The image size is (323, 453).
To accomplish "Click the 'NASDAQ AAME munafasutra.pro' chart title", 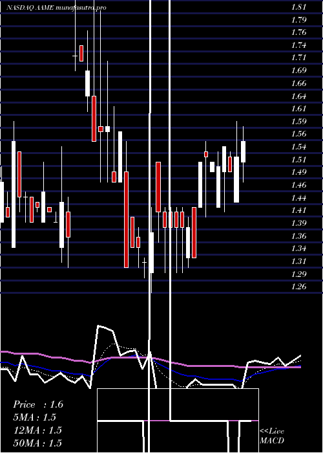I will [56, 8].
